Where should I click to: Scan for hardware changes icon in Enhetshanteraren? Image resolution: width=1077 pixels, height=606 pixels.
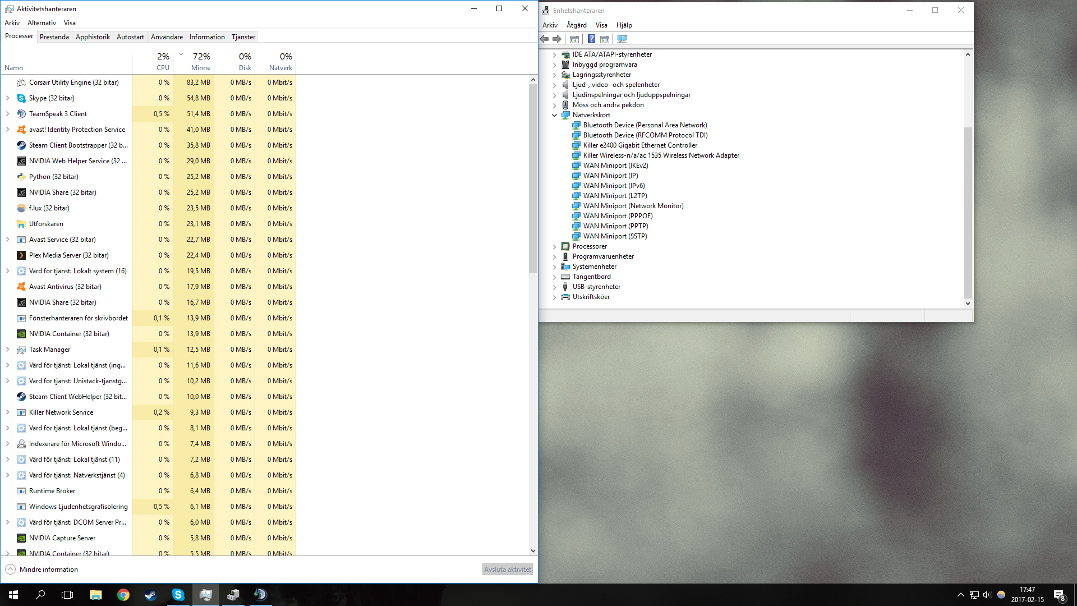coord(622,39)
